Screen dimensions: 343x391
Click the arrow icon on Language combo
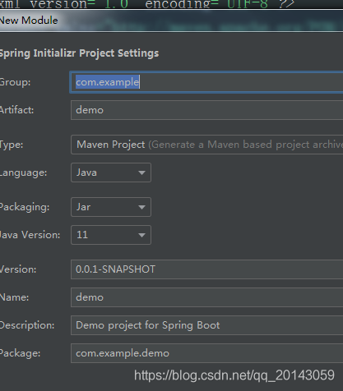tap(141, 172)
